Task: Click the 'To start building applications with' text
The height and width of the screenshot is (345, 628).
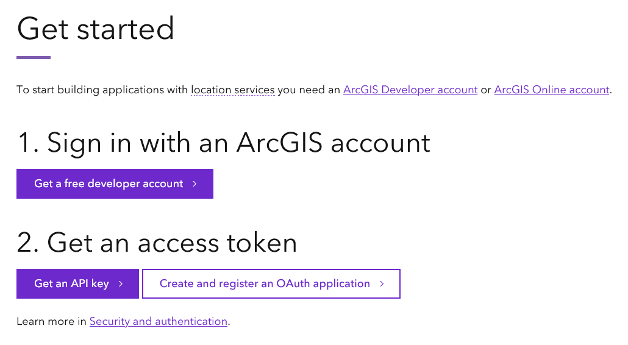Action: (x=102, y=90)
